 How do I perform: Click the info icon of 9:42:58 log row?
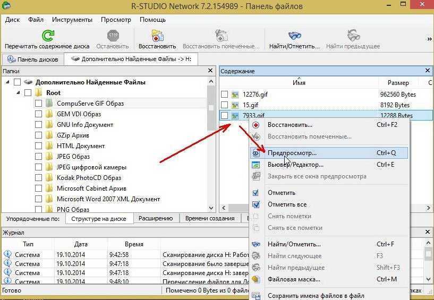(x=8, y=254)
